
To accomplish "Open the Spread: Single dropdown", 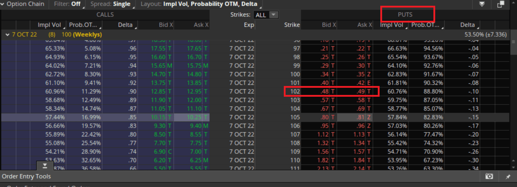I will coord(112,4).
